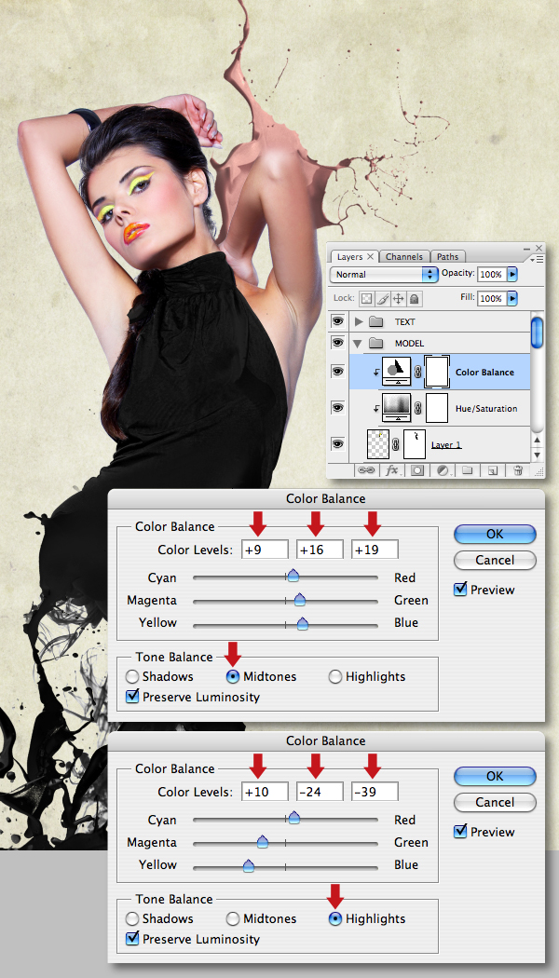Click the Layer 1 mask thumbnail
This screenshot has width=559, height=978.
click(415, 443)
